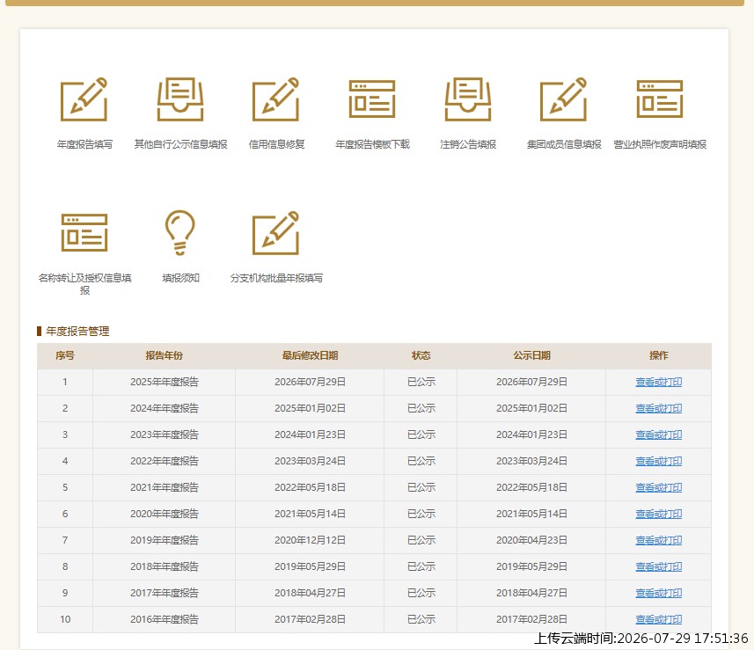Select the 2025年年度报告 cell

pyautogui.click(x=164, y=383)
